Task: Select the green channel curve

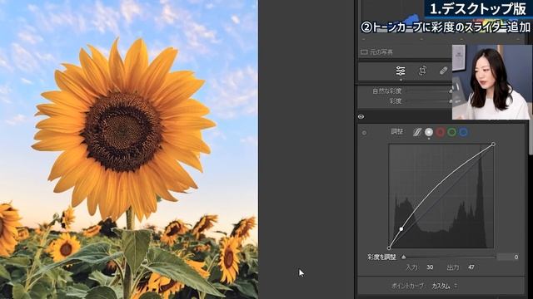Action: coord(451,132)
